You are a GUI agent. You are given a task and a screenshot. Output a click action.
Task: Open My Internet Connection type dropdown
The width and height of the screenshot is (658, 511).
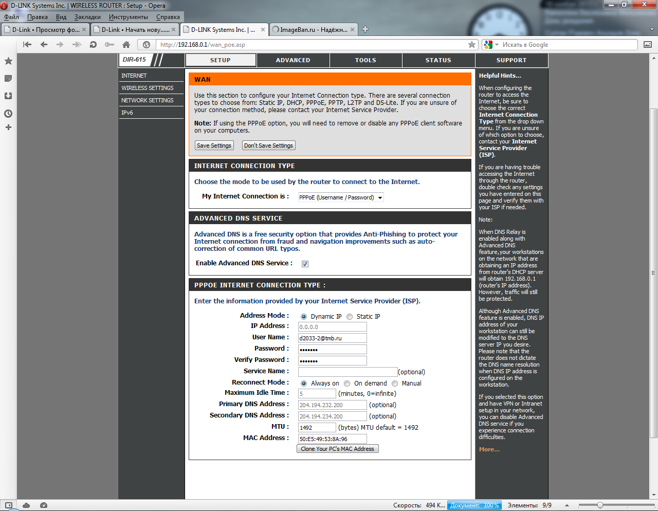click(x=341, y=197)
